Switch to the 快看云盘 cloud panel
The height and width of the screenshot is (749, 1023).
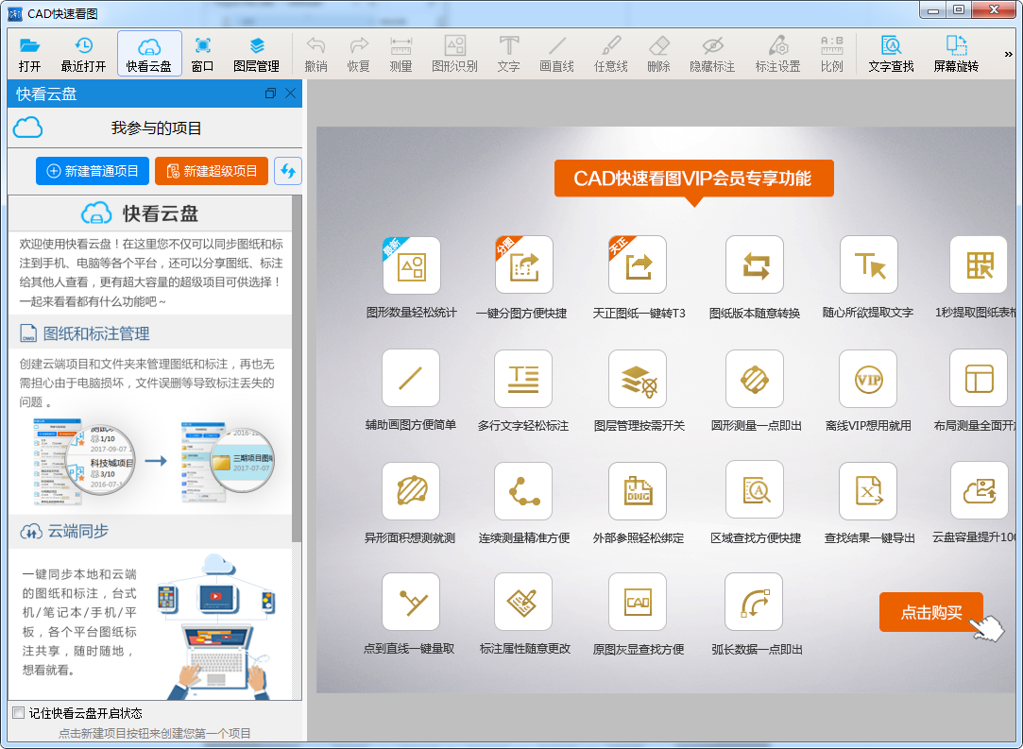(x=147, y=53)
